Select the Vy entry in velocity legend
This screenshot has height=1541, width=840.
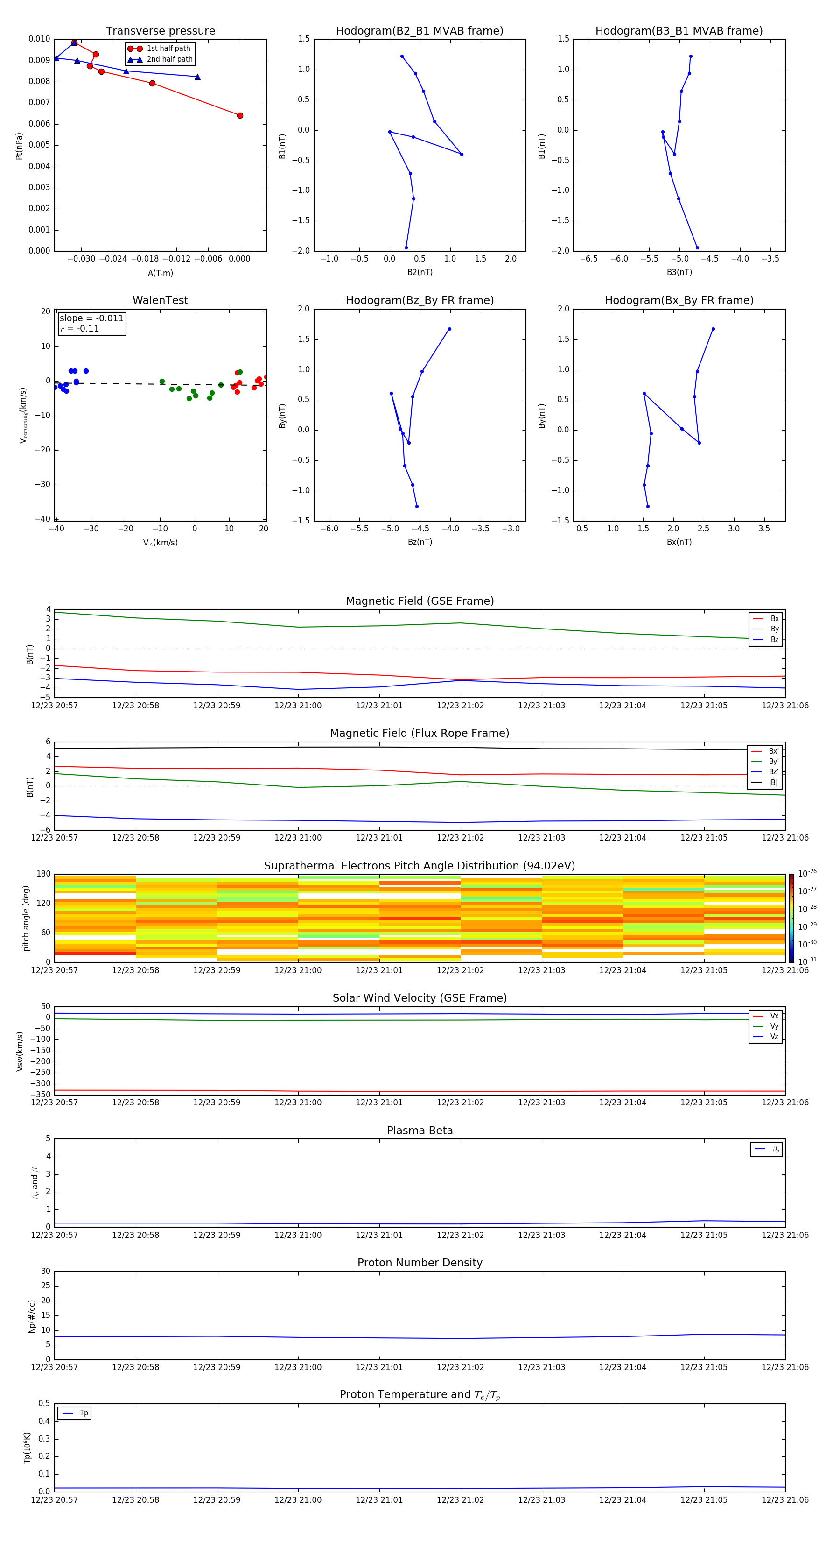(766, 1026)
